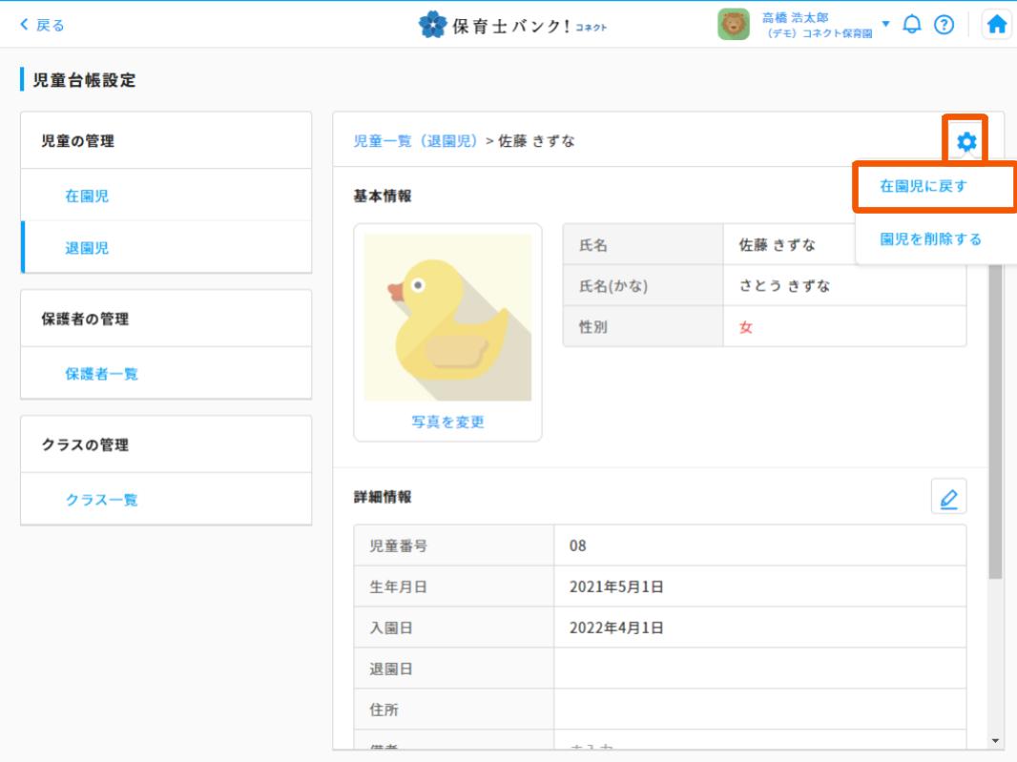Viewport: 1017px width, 762px height.
Task: Open クラス一覧 list
Action: tap(101, 500)
